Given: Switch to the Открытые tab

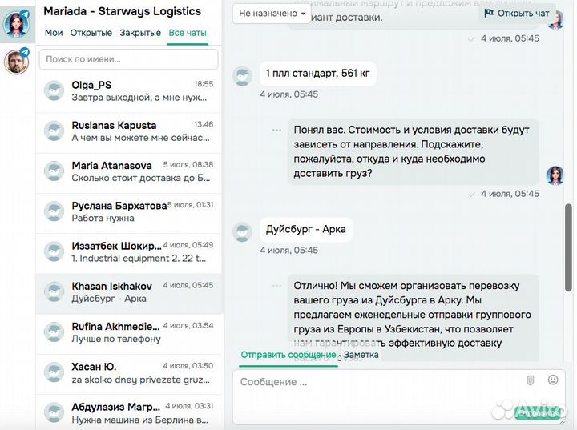Looking at the screenshot, I should (91, 33).
